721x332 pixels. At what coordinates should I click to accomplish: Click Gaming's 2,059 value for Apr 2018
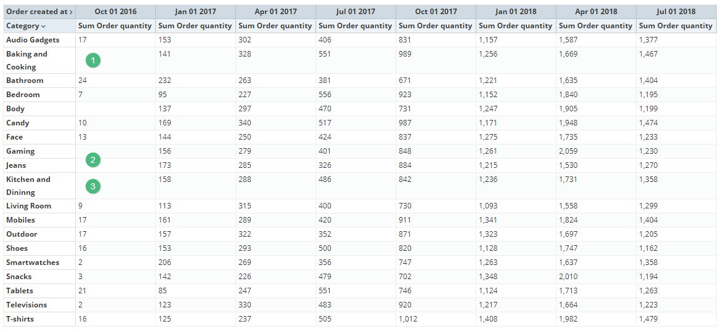point(569,151)
